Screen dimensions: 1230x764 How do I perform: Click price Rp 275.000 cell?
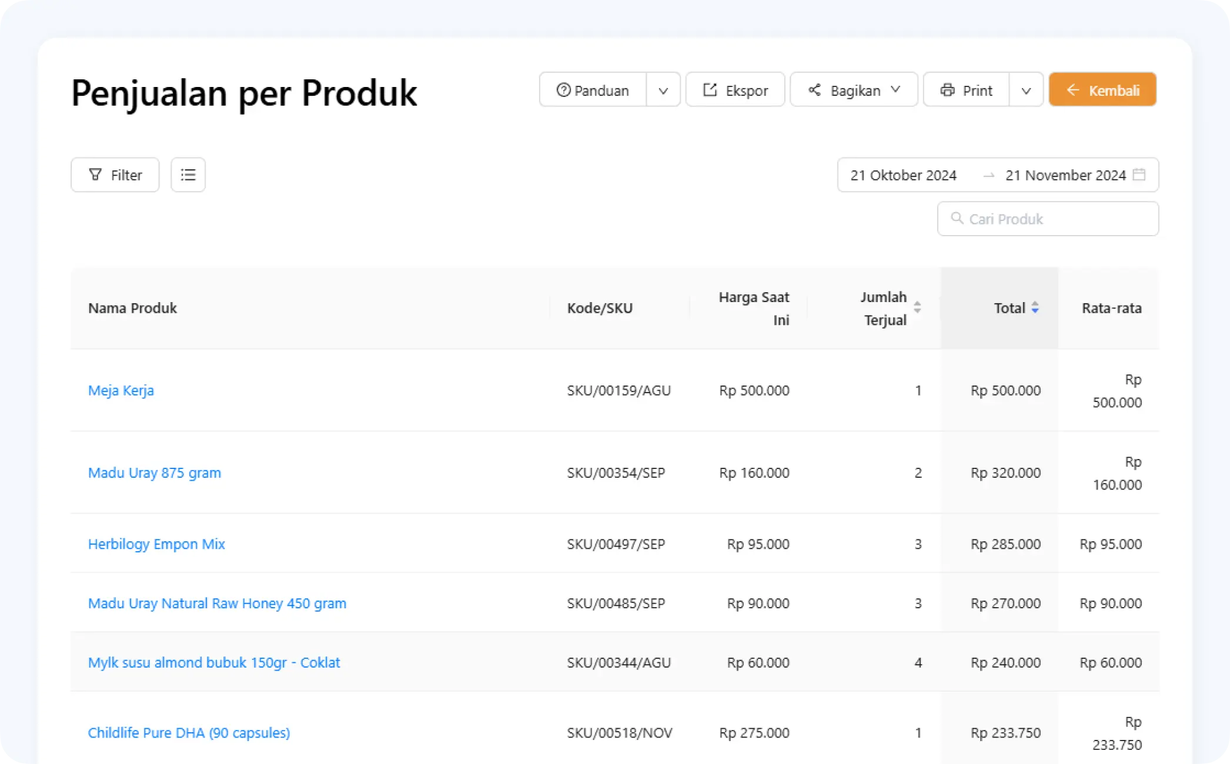click(x=754, y=733)
